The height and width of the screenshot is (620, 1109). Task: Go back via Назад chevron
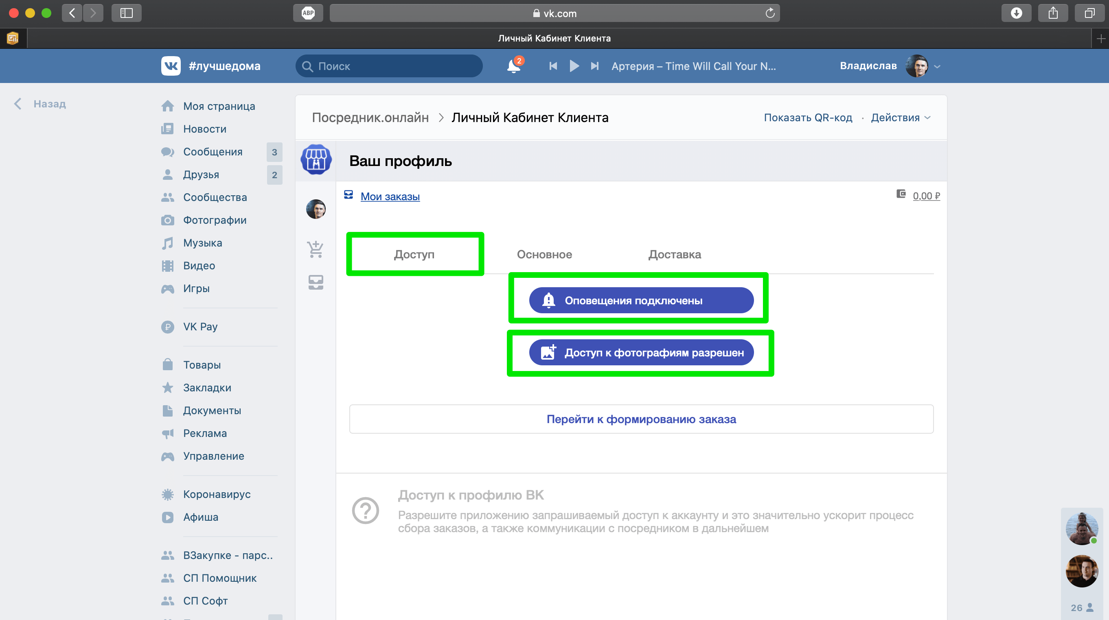18,104
